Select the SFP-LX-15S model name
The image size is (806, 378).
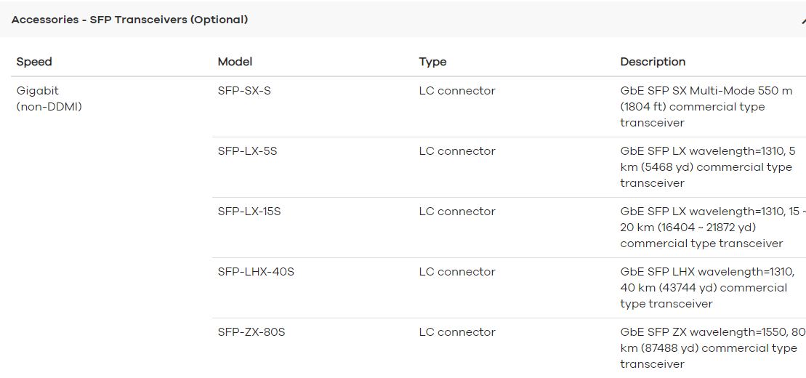tap(249, 212)
